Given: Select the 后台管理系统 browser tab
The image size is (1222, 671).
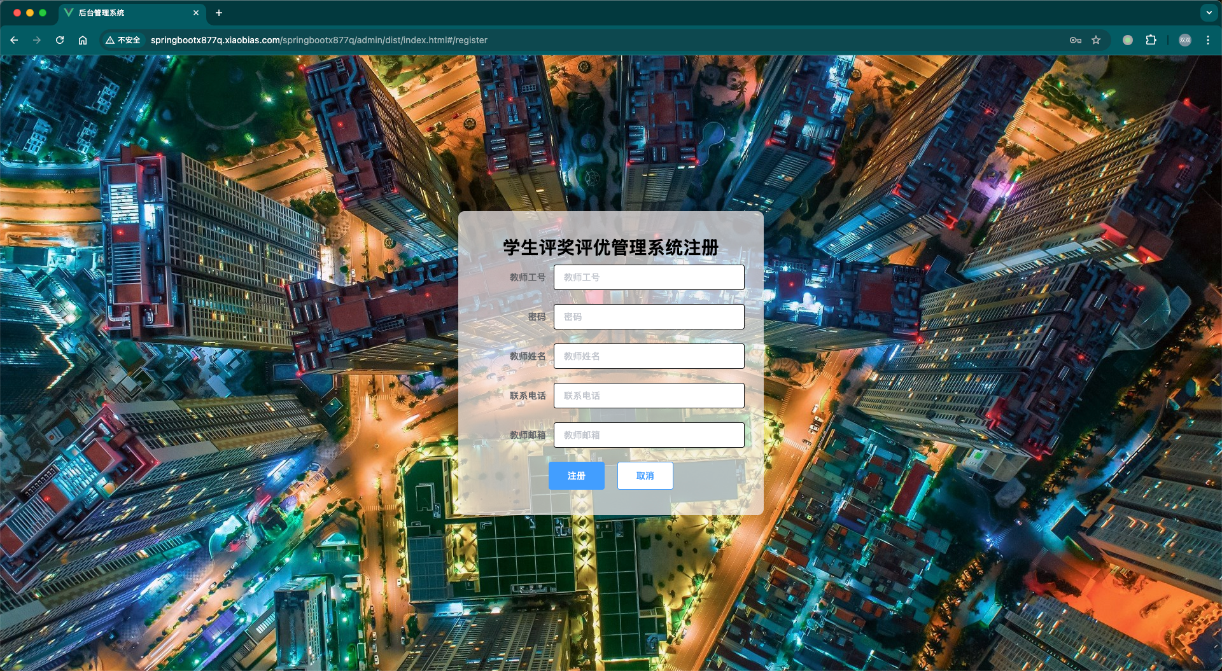Looking at the screenshot, I should pyautogui.click(x=132, y=13).
